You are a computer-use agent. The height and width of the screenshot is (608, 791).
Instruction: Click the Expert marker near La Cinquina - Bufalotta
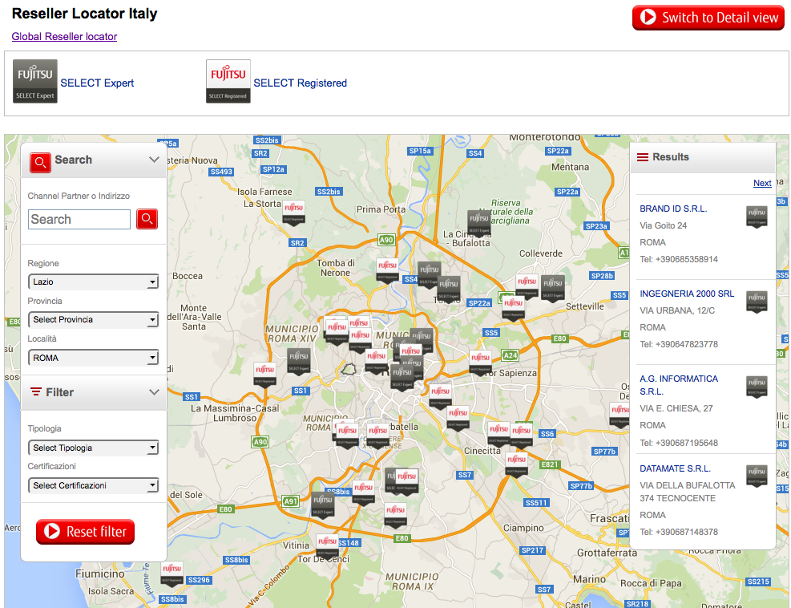coord(478,222)
